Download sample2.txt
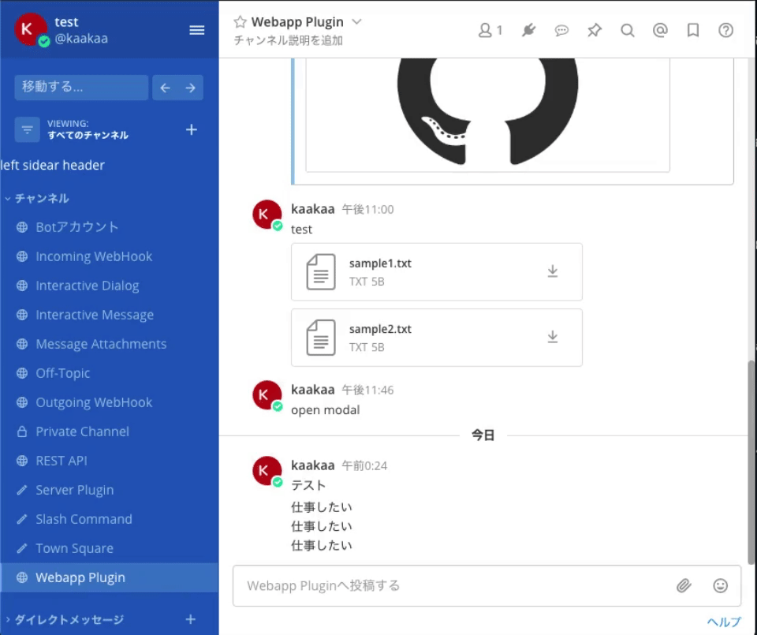This screenshot has width=757, height=635. point(553,337)
